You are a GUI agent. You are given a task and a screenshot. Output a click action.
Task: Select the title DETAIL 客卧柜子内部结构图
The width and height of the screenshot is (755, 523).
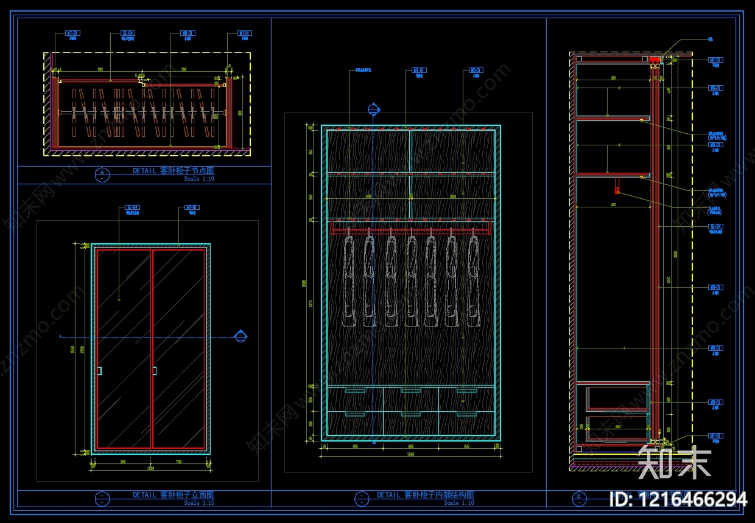426,496
